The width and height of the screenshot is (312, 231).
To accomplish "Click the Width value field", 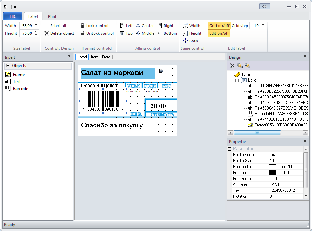I will pos(27,26).
